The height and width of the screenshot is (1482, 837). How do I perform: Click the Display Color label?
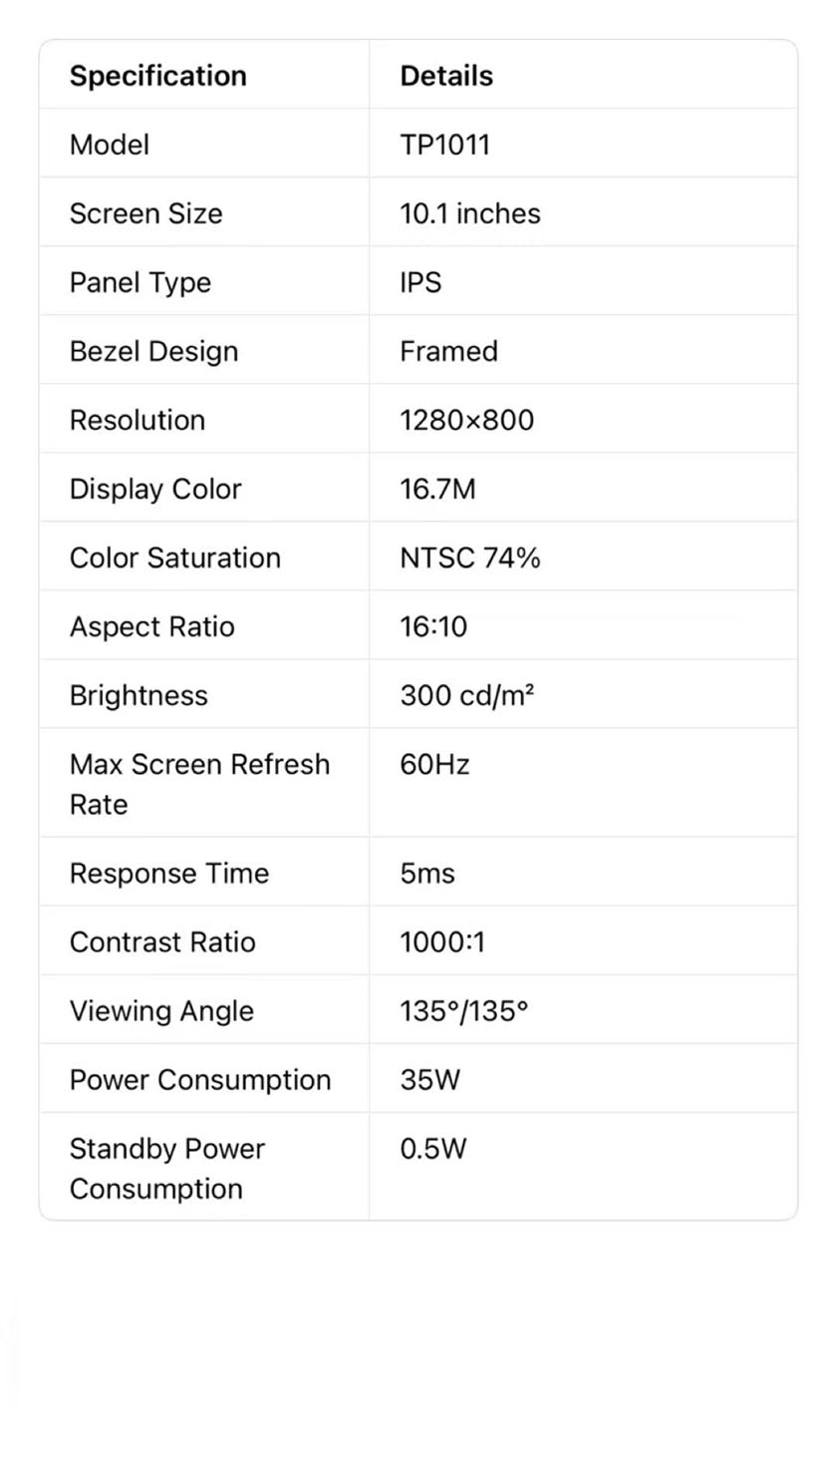tap(155, 489)
